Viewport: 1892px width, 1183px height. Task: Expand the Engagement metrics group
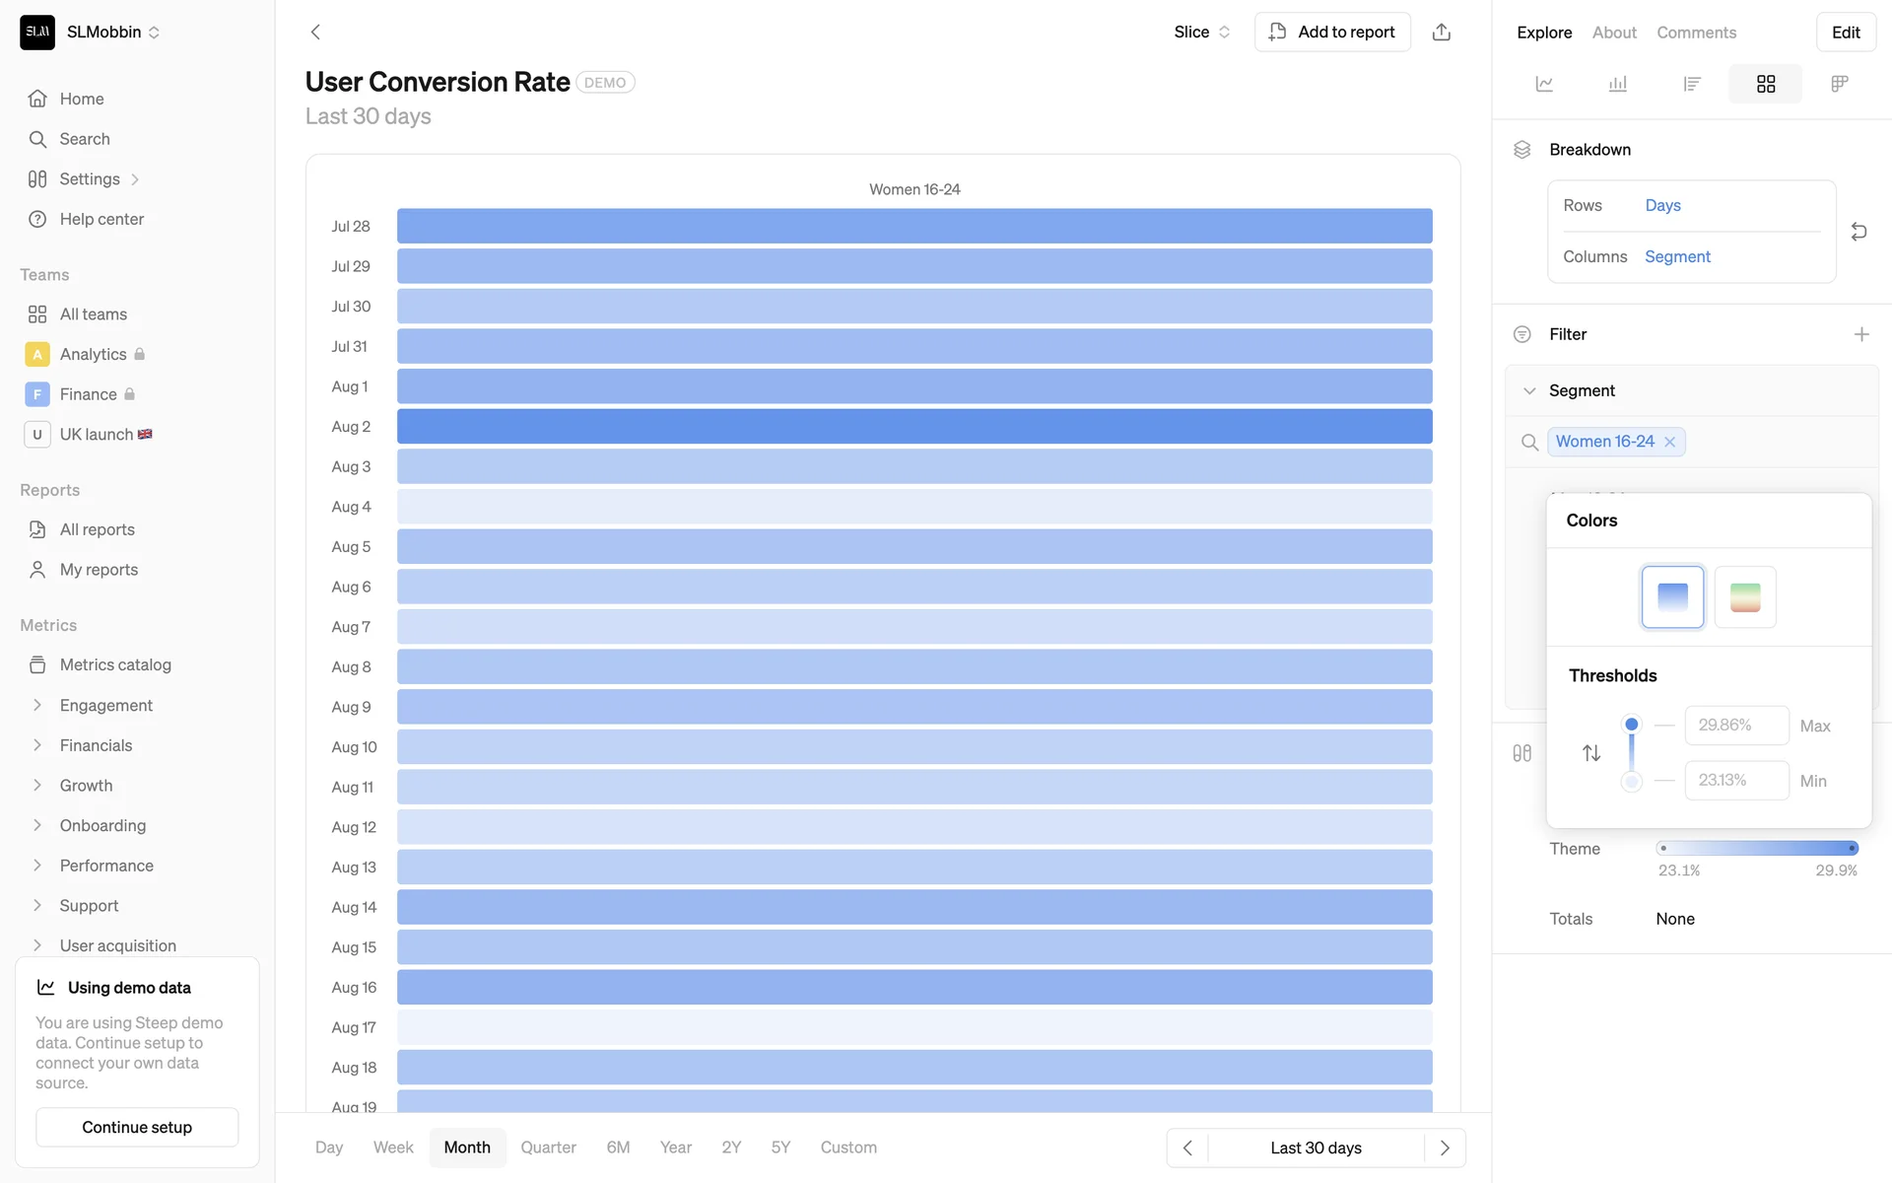coord(37,705)
